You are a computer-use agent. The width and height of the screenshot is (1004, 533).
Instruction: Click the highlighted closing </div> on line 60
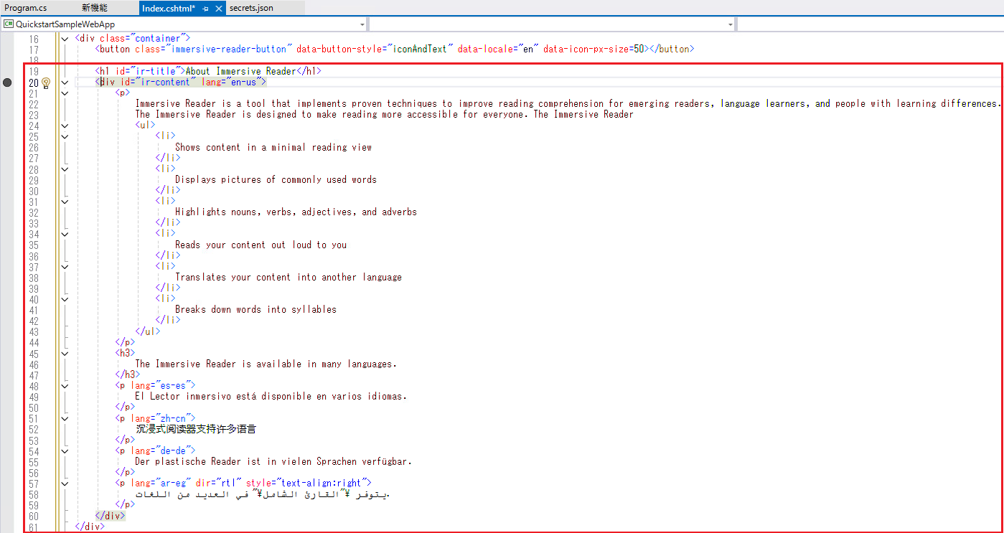[x=111, y=516]
